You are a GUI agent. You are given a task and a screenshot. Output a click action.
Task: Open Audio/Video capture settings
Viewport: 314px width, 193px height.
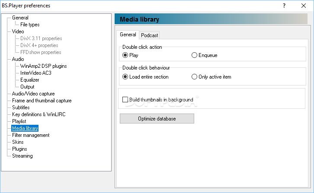[x=33, y=94]
